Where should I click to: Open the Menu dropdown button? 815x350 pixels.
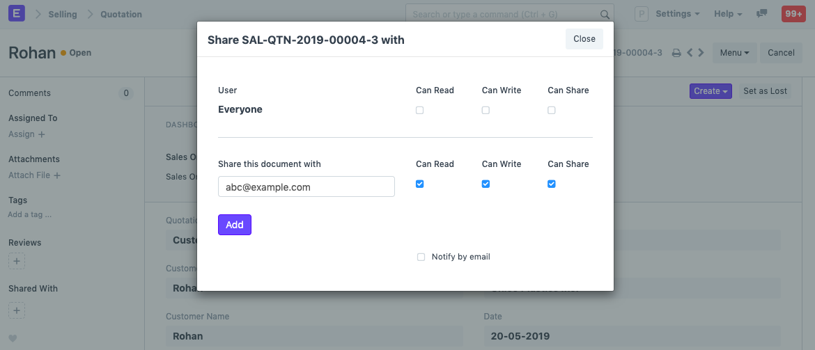click(734, 53)
